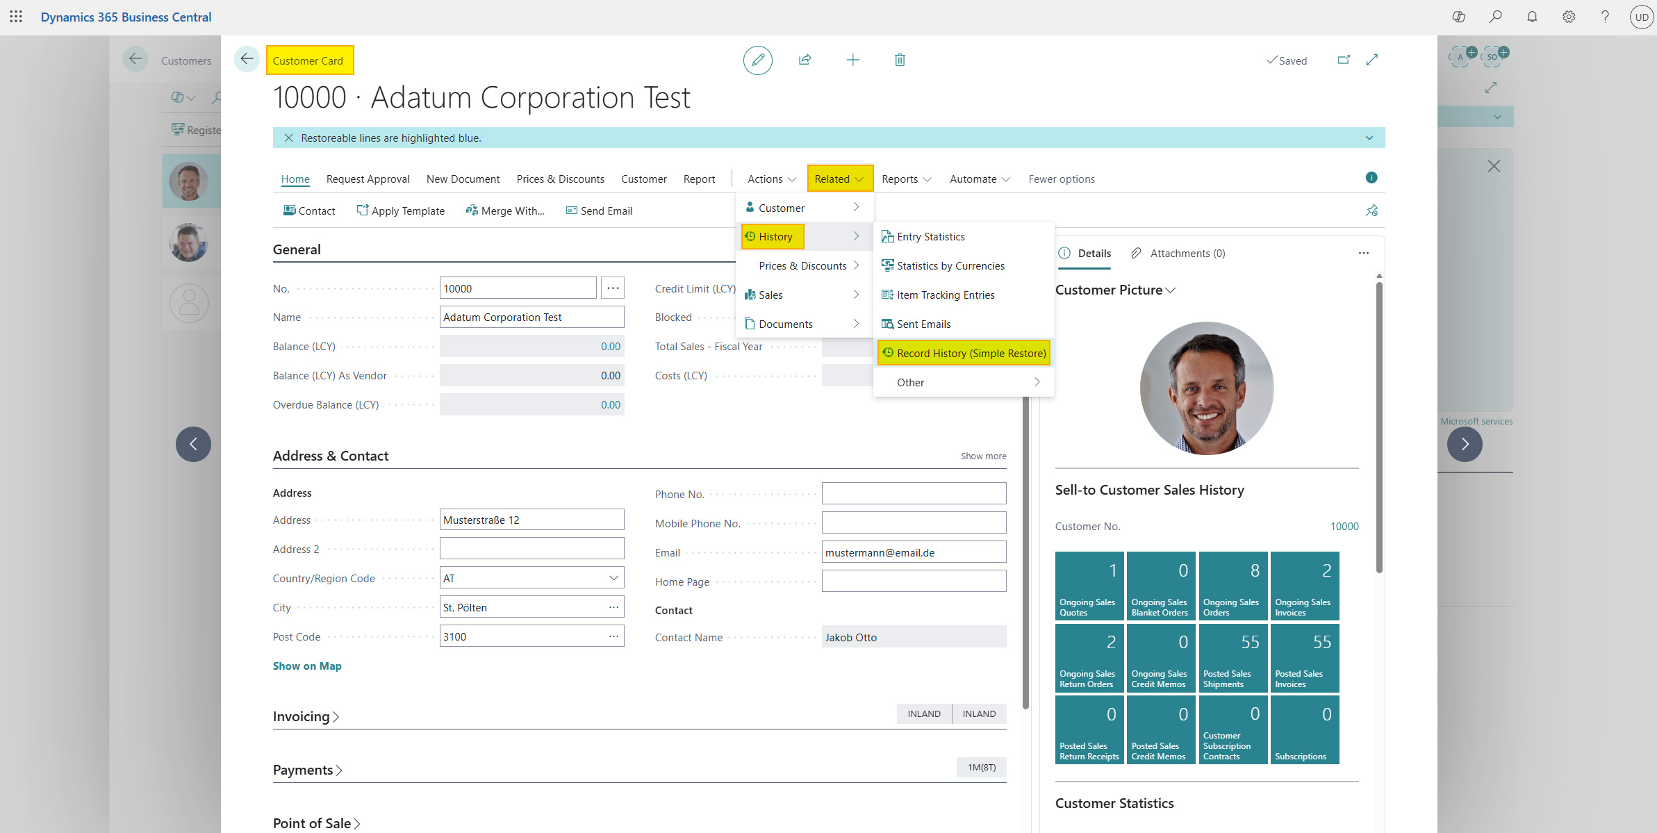Click the share icon

click(x=805, y=60)
